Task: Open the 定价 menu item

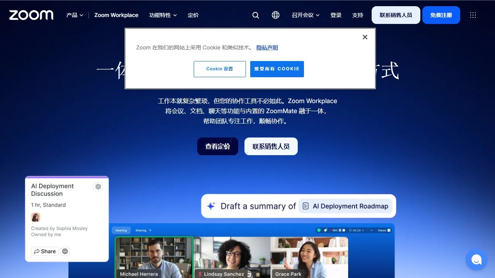Action: [x=193, y=15]
